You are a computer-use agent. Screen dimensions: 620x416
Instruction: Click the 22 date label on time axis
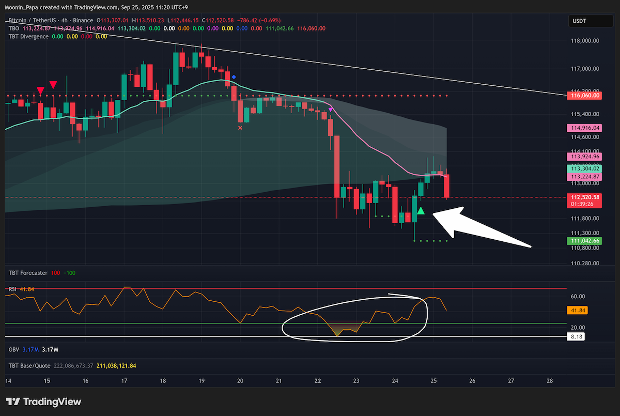click(317, 381)
